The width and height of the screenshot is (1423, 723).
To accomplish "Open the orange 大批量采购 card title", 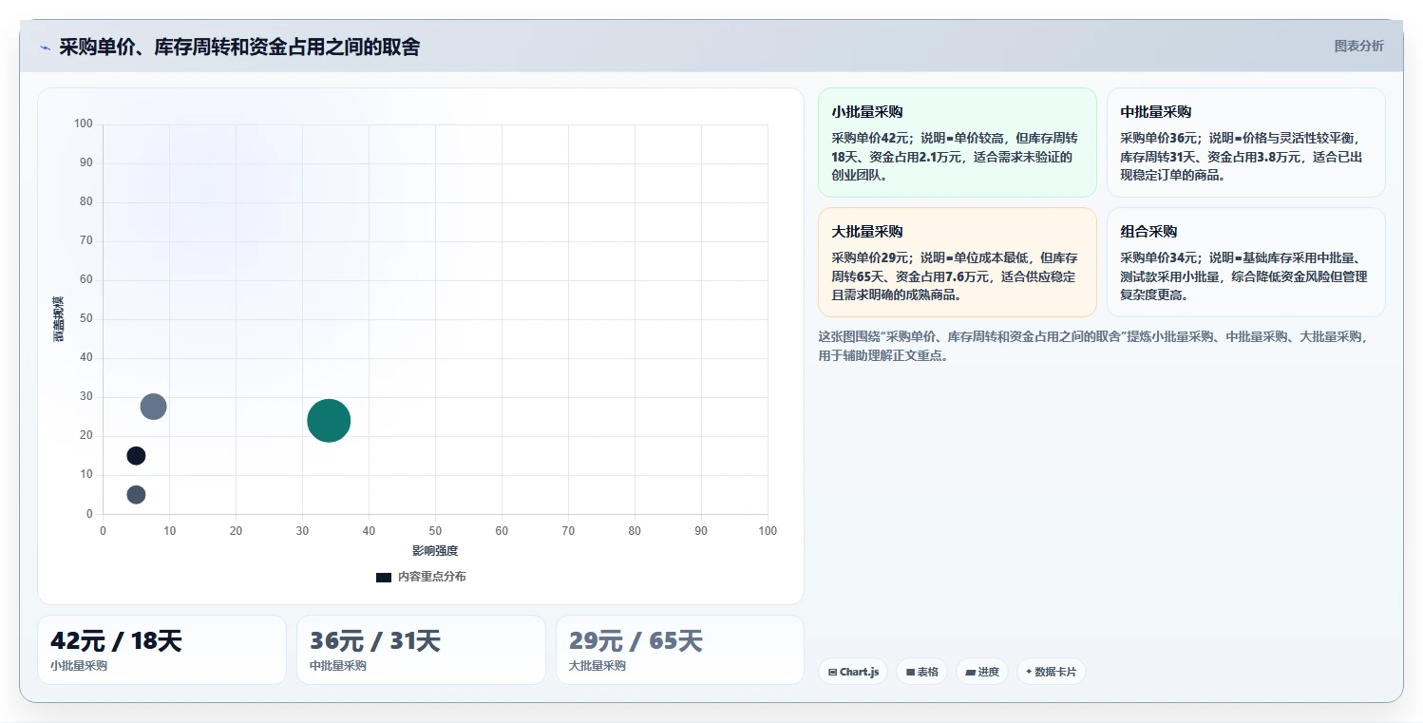I will [866, 231].
